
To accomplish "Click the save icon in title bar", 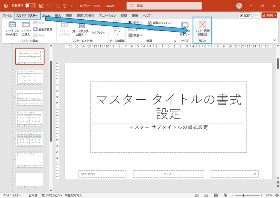I will [41, 5].
